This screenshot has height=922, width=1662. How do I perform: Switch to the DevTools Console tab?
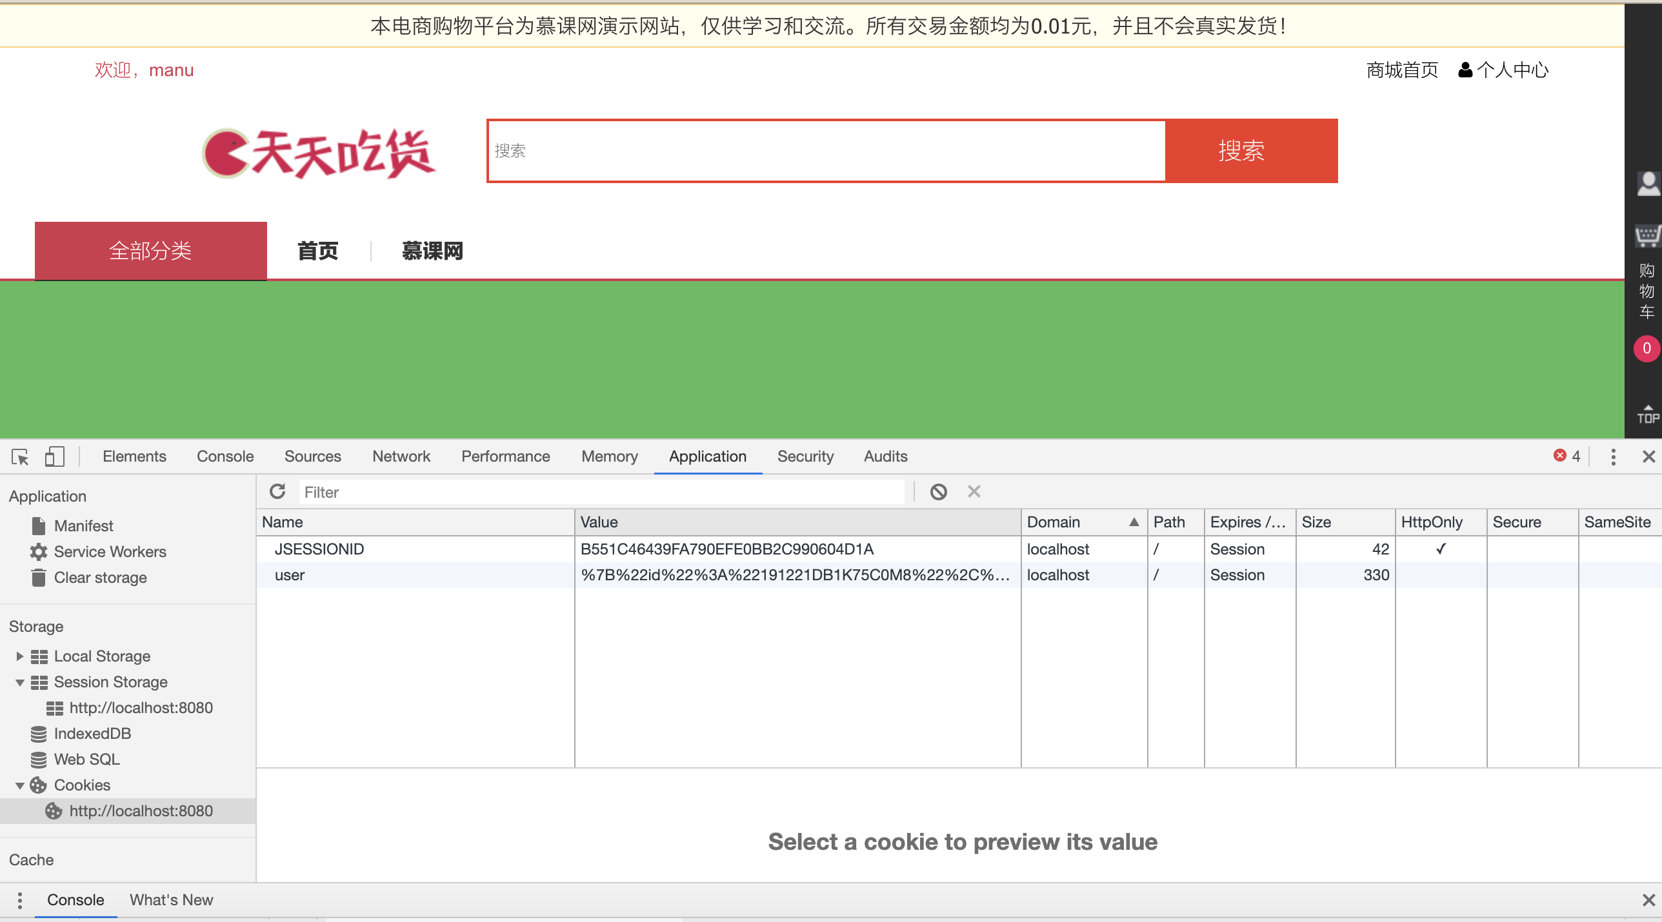point(225,456)
